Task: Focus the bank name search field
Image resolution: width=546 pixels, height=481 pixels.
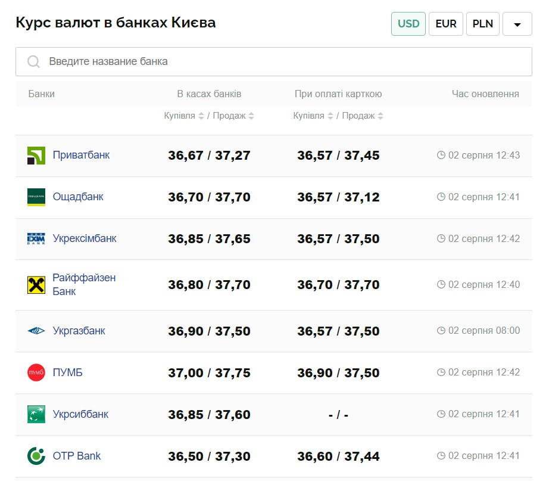Action: click(274, 62)
